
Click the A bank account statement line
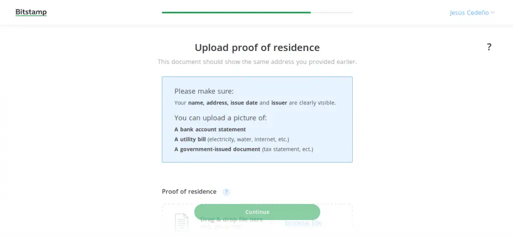[210, 129]
